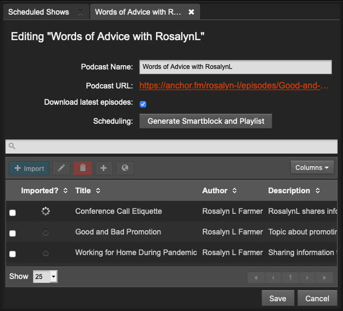The width and height of the screenshot is (343, 311).
Task: Click the Save button
Action: point(278,298)
